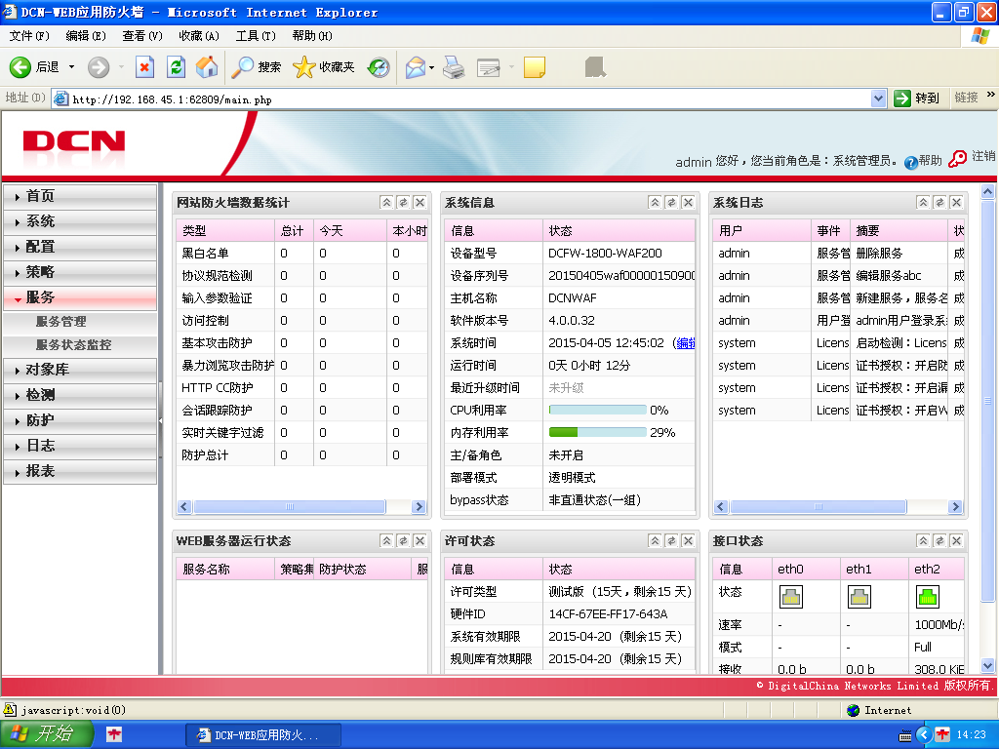Collapse the 网站防火墙数据统计 panel

[386, 203]
